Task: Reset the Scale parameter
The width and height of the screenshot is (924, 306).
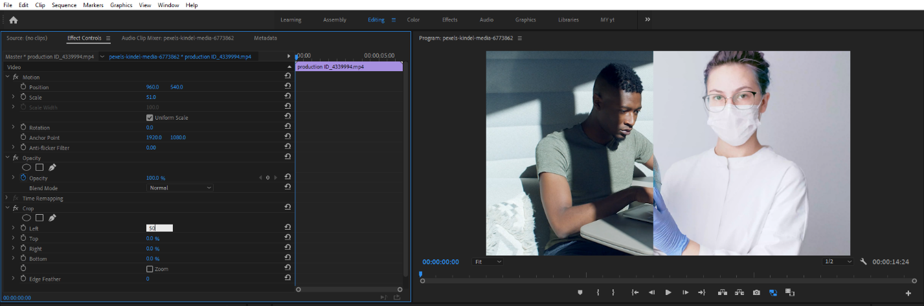Action: pyautogui.click(x=287, y=97)
